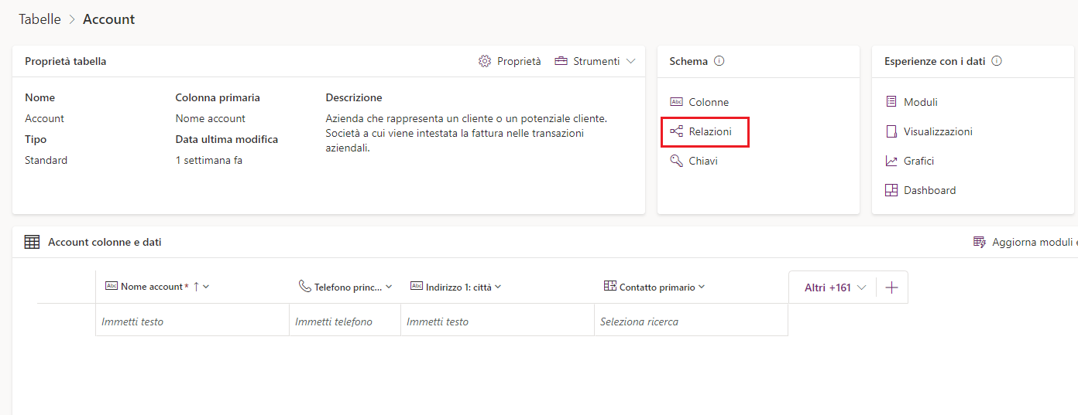Click the Visualizzazioni icon

coord(891,131)
